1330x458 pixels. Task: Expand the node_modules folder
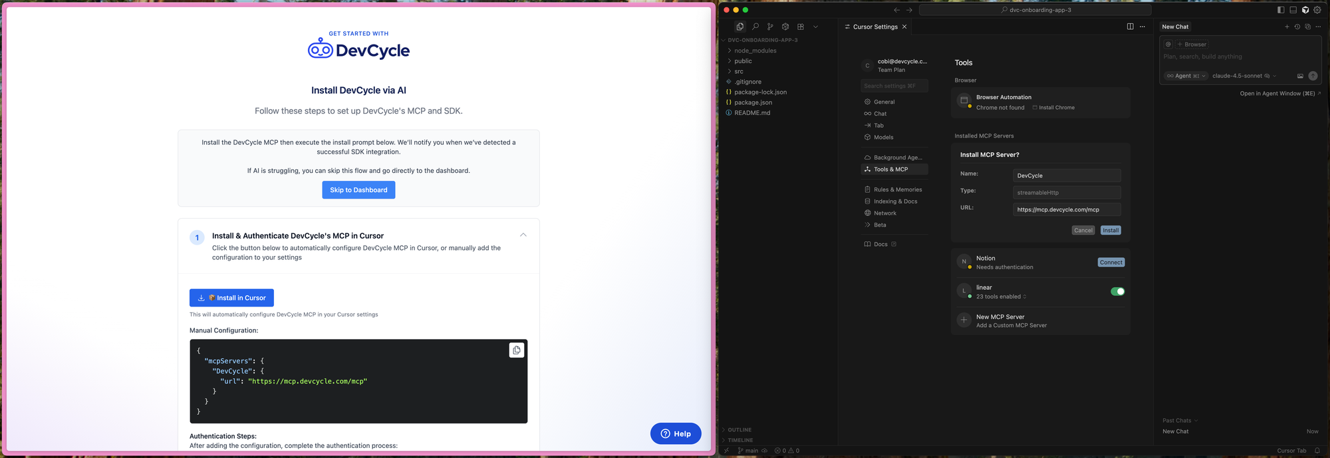tap(755, 51)
